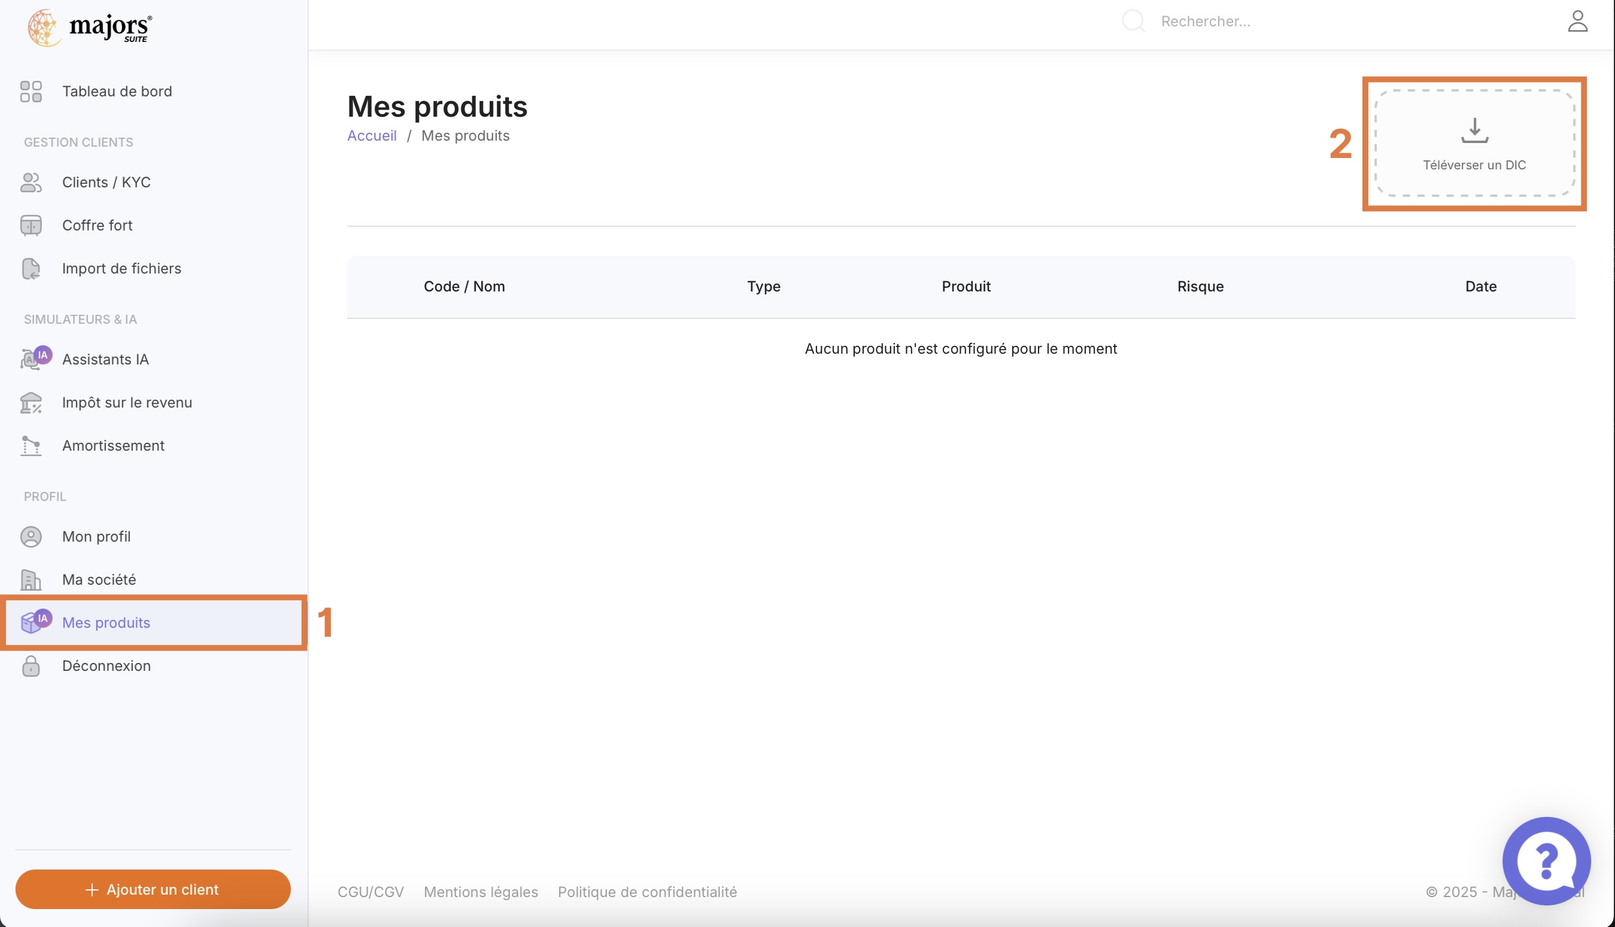This screenshot has width=1615, height=927.
Task: Select Mes produits in the sidebar
Action: [x=106, y=622]
